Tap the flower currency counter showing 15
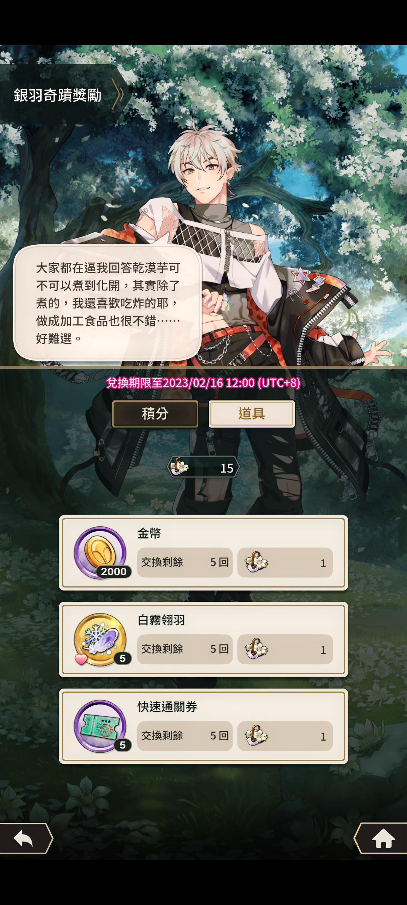The height and width of the screenshot is (905, 407). pos(203,467)
